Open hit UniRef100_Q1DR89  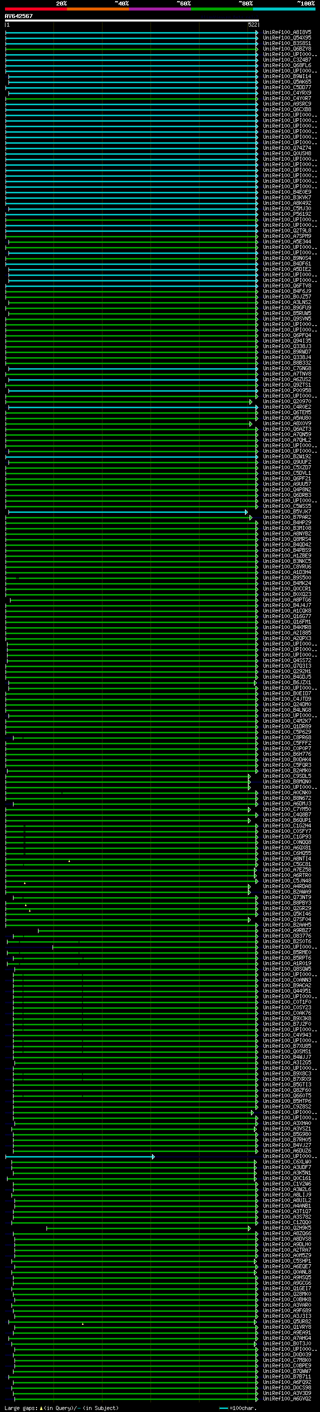coord(287,727)
